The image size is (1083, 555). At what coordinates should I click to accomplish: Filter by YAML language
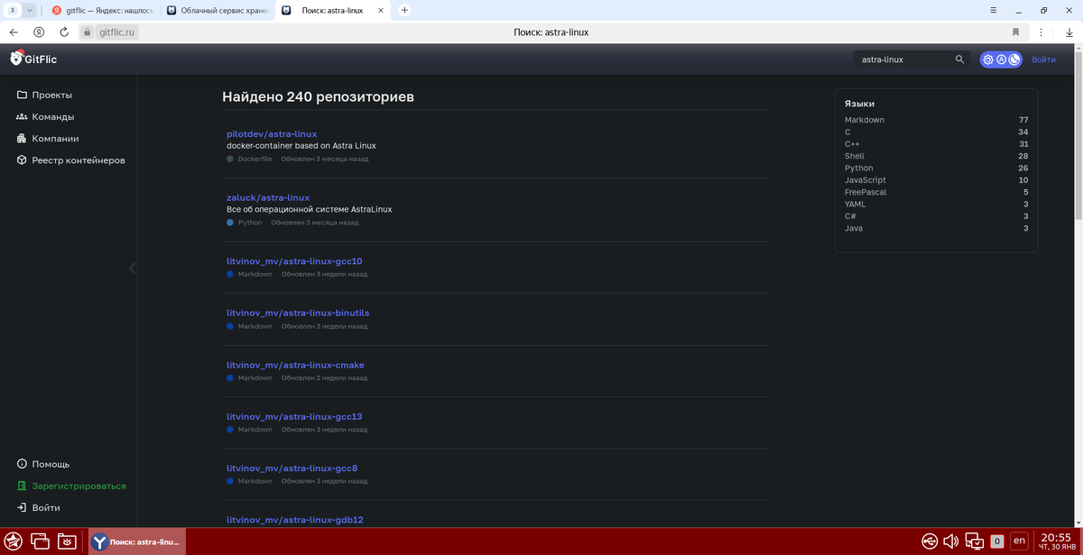(936, 204)
